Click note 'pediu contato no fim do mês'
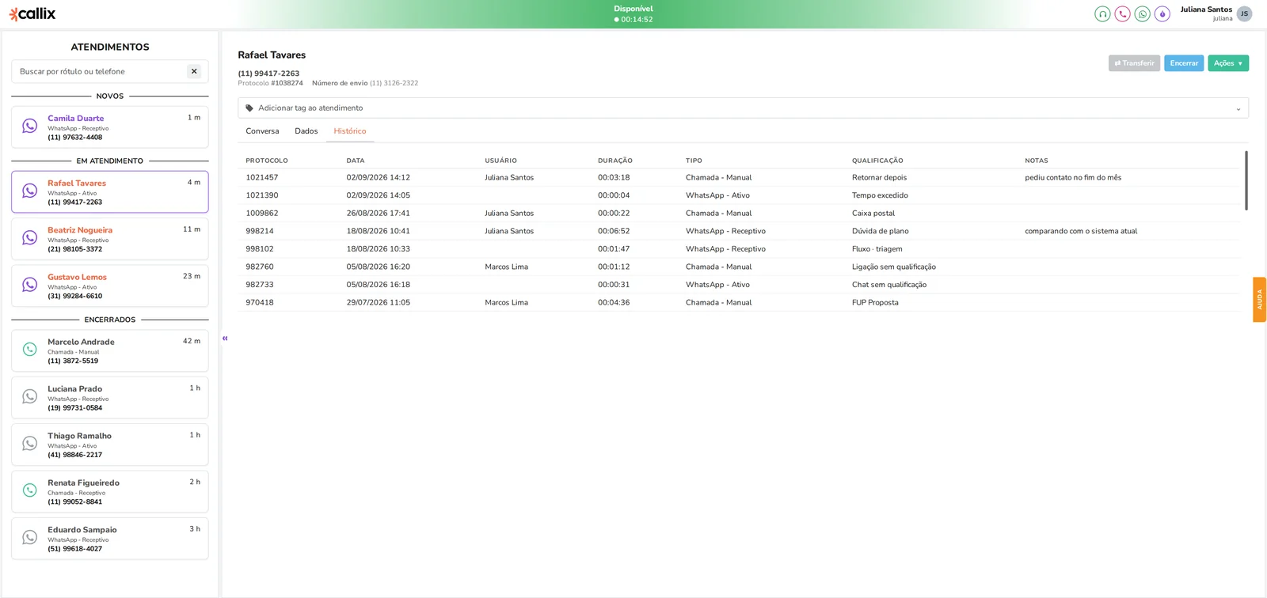This screenshot has width=1267, height=598. tap(1073, 178)
